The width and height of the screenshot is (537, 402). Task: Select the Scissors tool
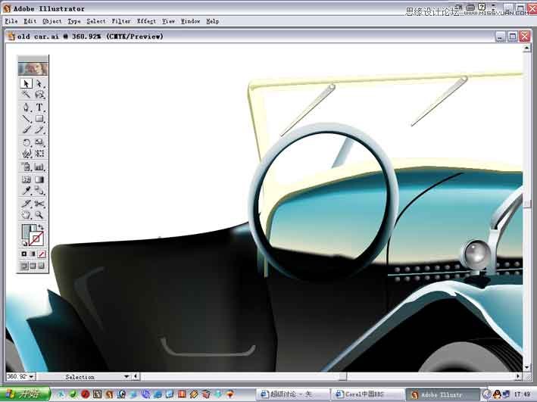point(39,204)
